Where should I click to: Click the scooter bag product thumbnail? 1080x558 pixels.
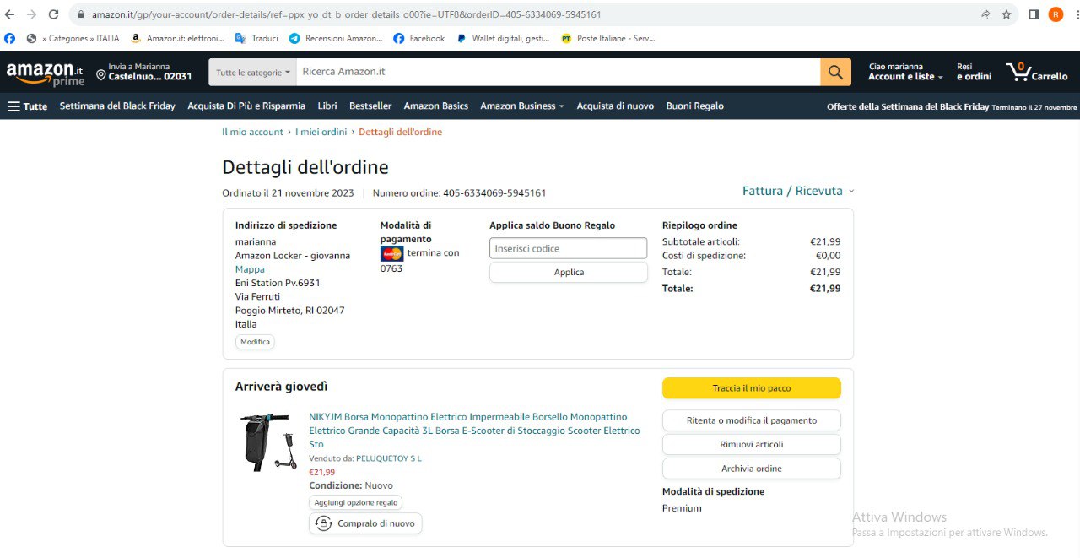[267, 442]
